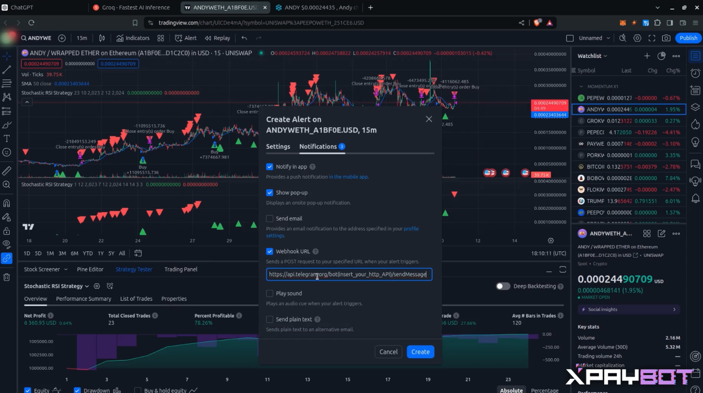This screenshot has width=703, height=393.
Task: Take a chart snapshot with camera icon
Action: click(x=666, y=38)
